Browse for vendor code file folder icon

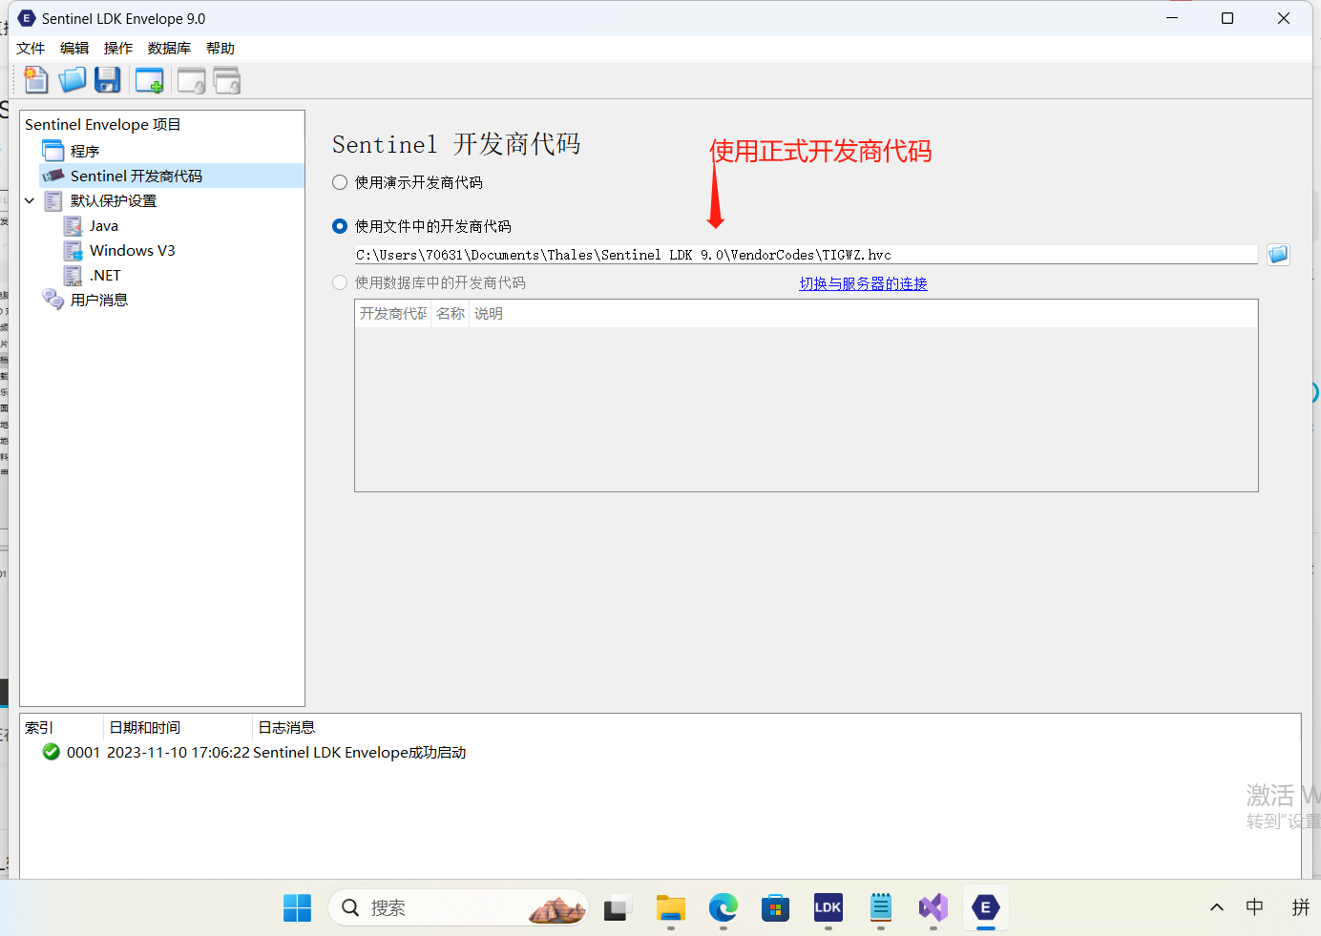click(x=1278, y=255)
